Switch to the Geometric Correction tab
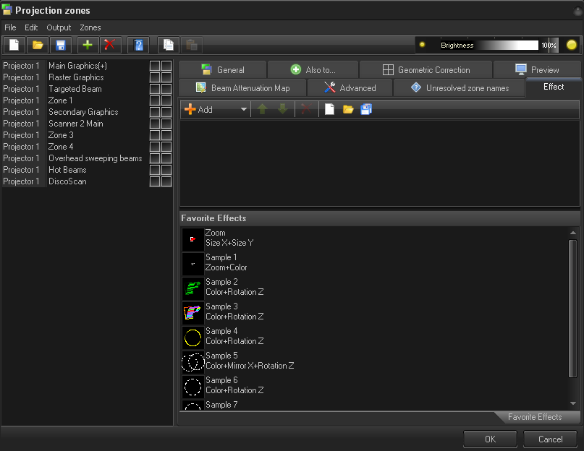This screenshot has width=584, height=451. pyautogui.click(x=426, y=69)
